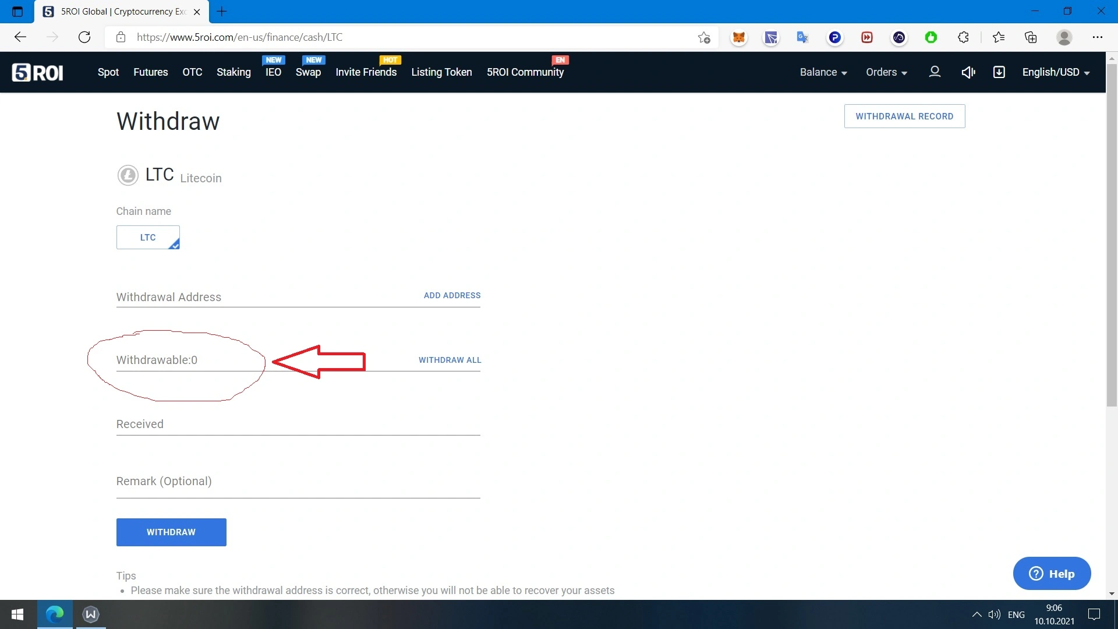1118x629 pixels.
Task: Close the 5ROI Global tab
Action: pyautogui.click(x=197, y=12)
